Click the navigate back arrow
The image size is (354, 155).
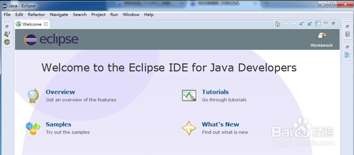(286, 24)
